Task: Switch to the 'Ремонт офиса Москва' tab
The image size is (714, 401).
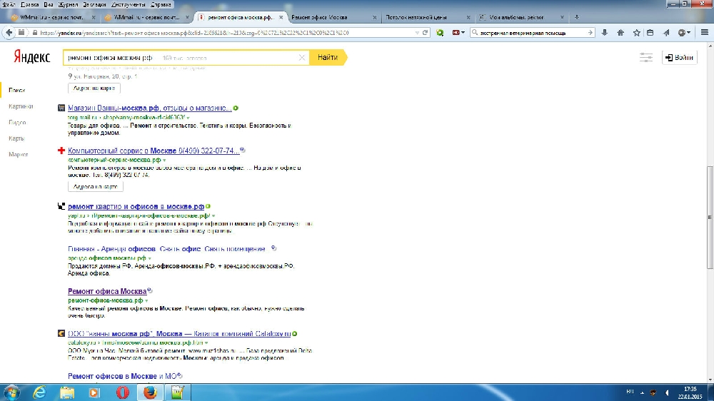Action: click(333, 17)
